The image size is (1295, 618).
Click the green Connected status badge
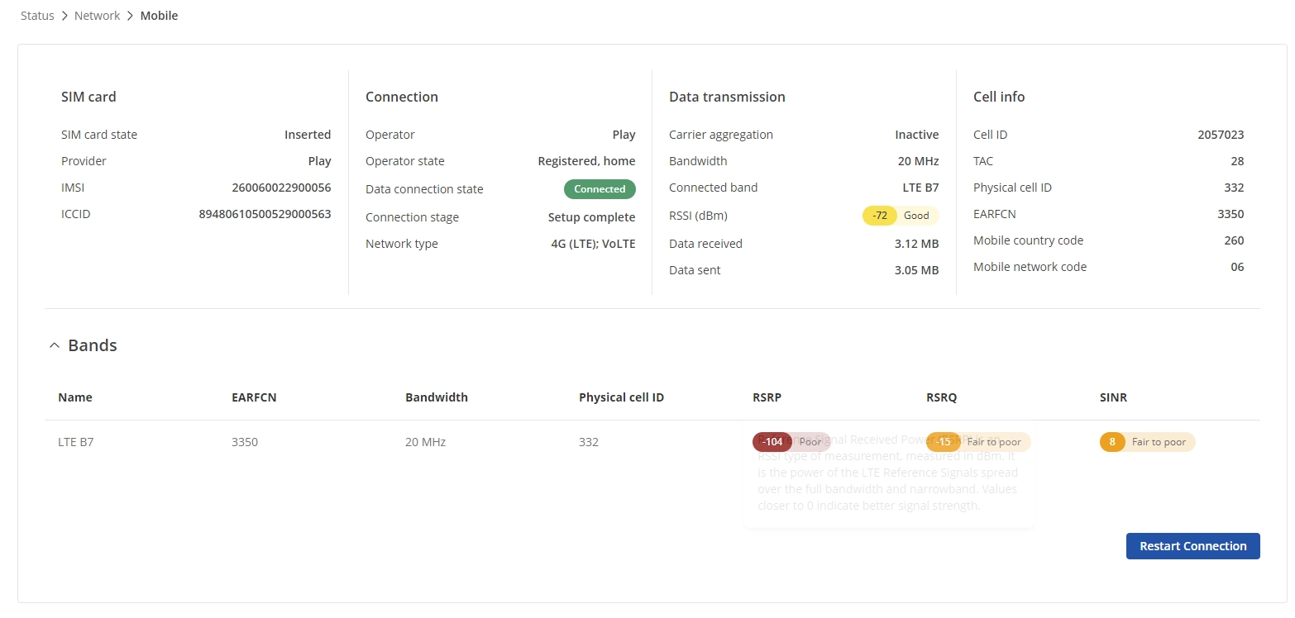600,189
